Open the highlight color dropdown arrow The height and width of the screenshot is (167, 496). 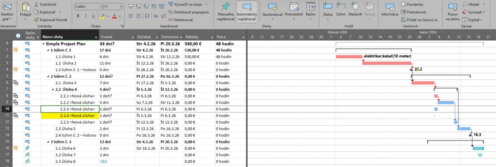coord(108,16)
